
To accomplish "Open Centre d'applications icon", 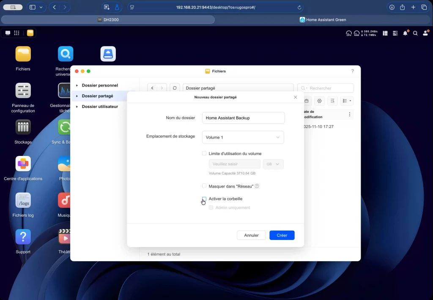I will click(23, 164).
